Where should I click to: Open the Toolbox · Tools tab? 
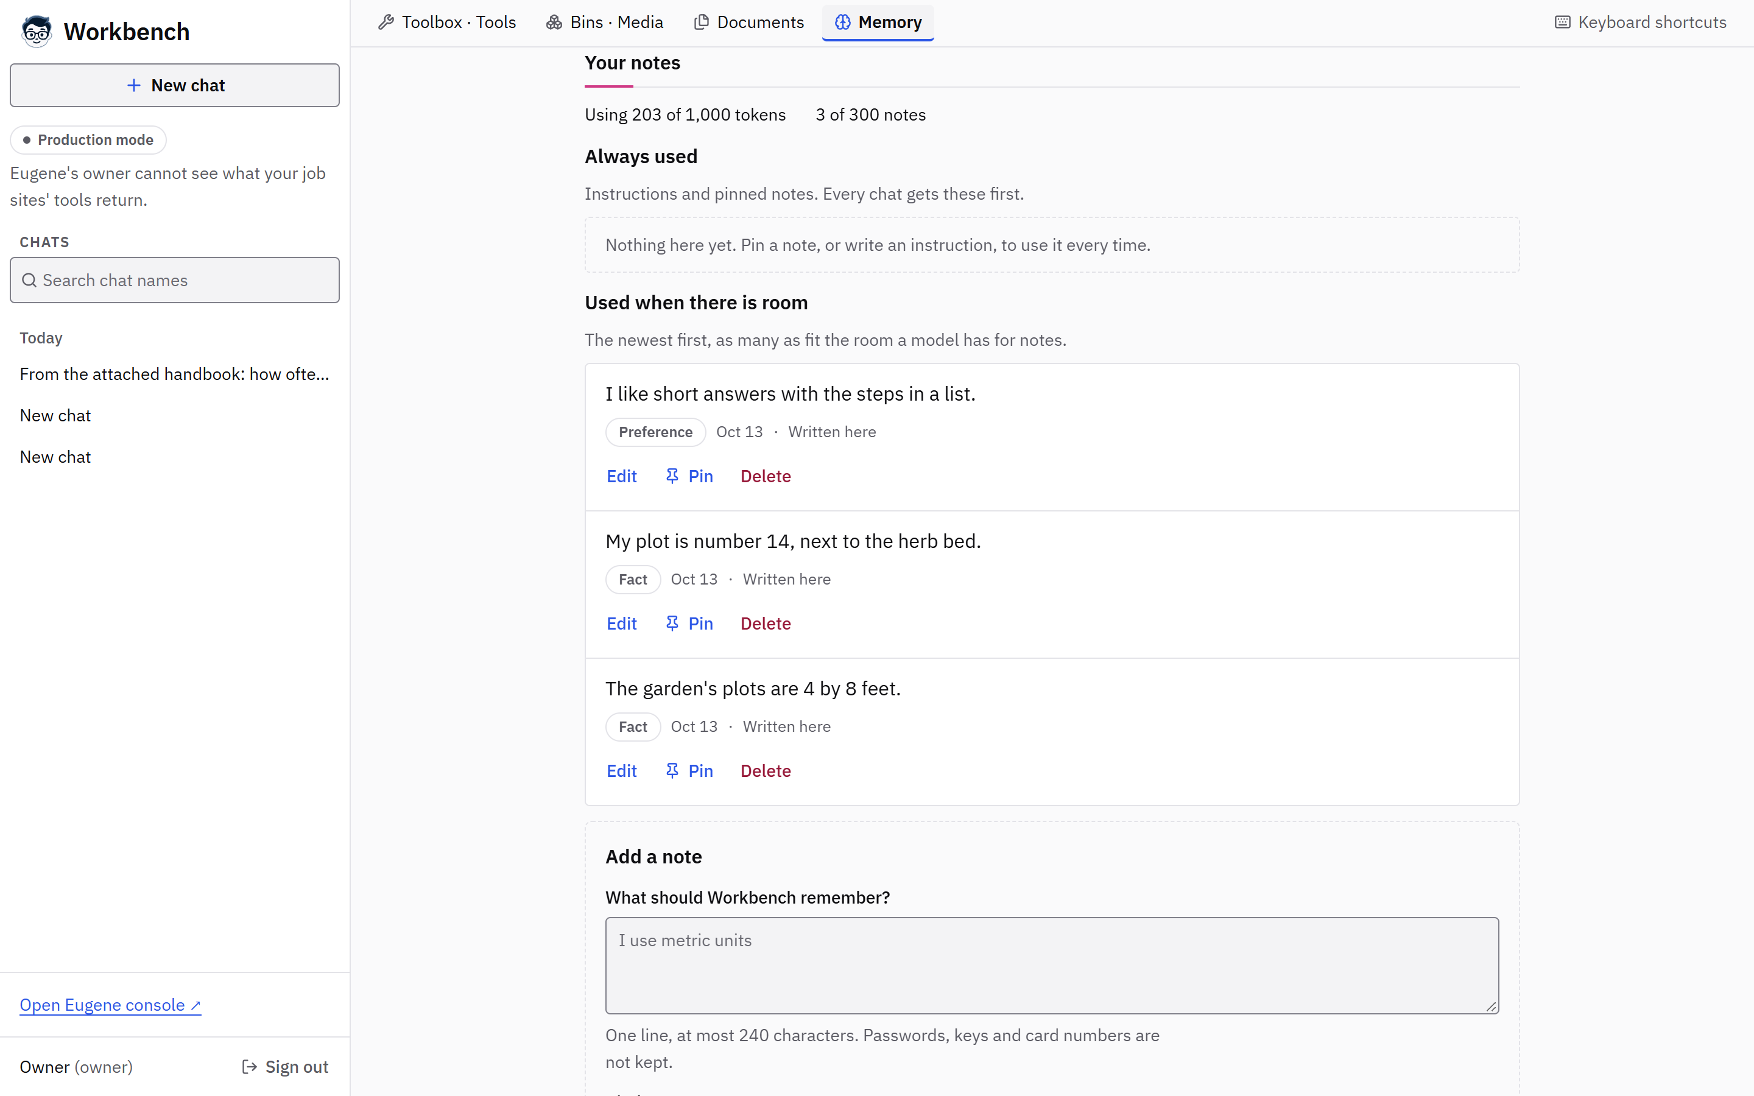click(x=447, y=23)
